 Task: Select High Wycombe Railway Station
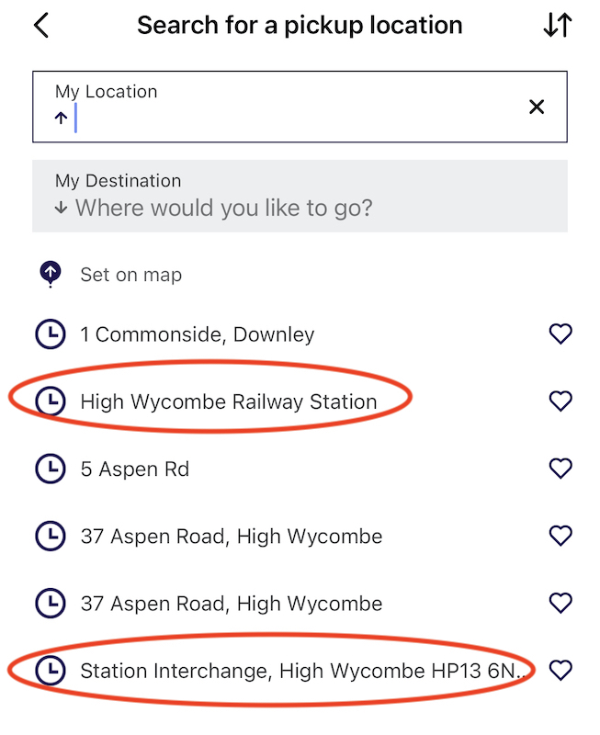pos(228,401)
